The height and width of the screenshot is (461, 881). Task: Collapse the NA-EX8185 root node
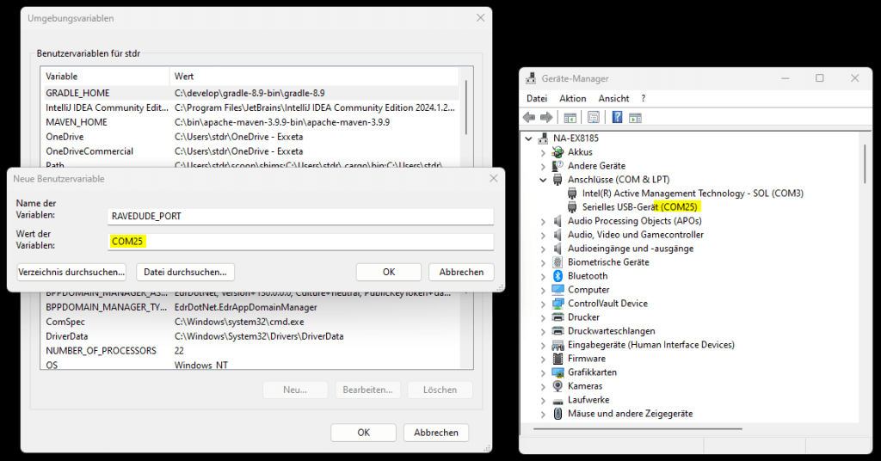[529, 138]
